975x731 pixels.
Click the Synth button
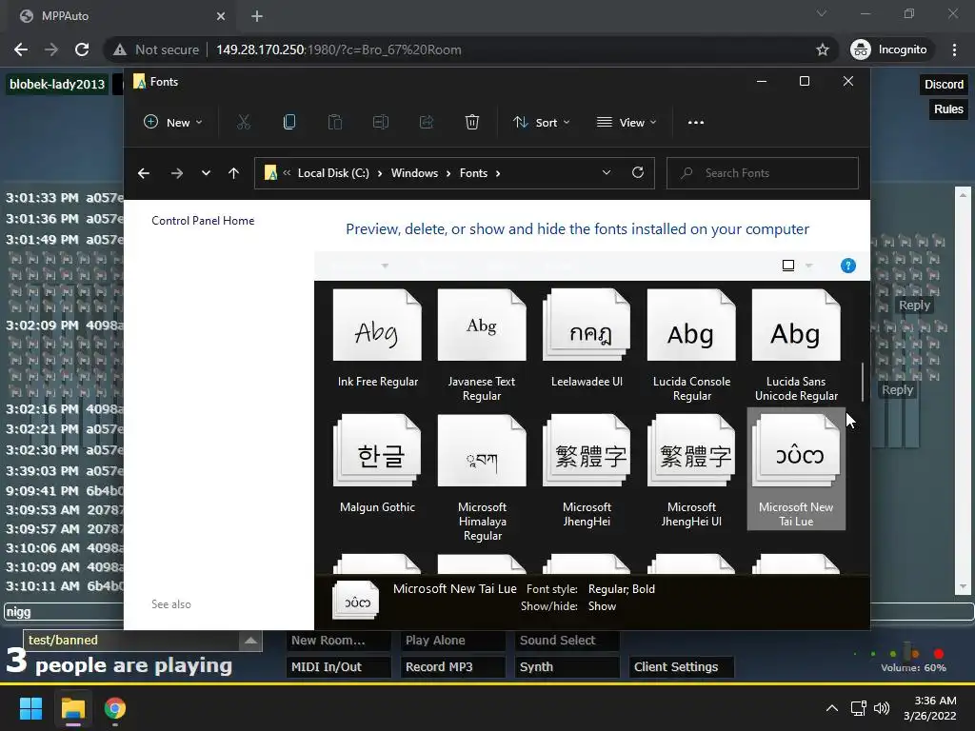[x=567, y=667]
